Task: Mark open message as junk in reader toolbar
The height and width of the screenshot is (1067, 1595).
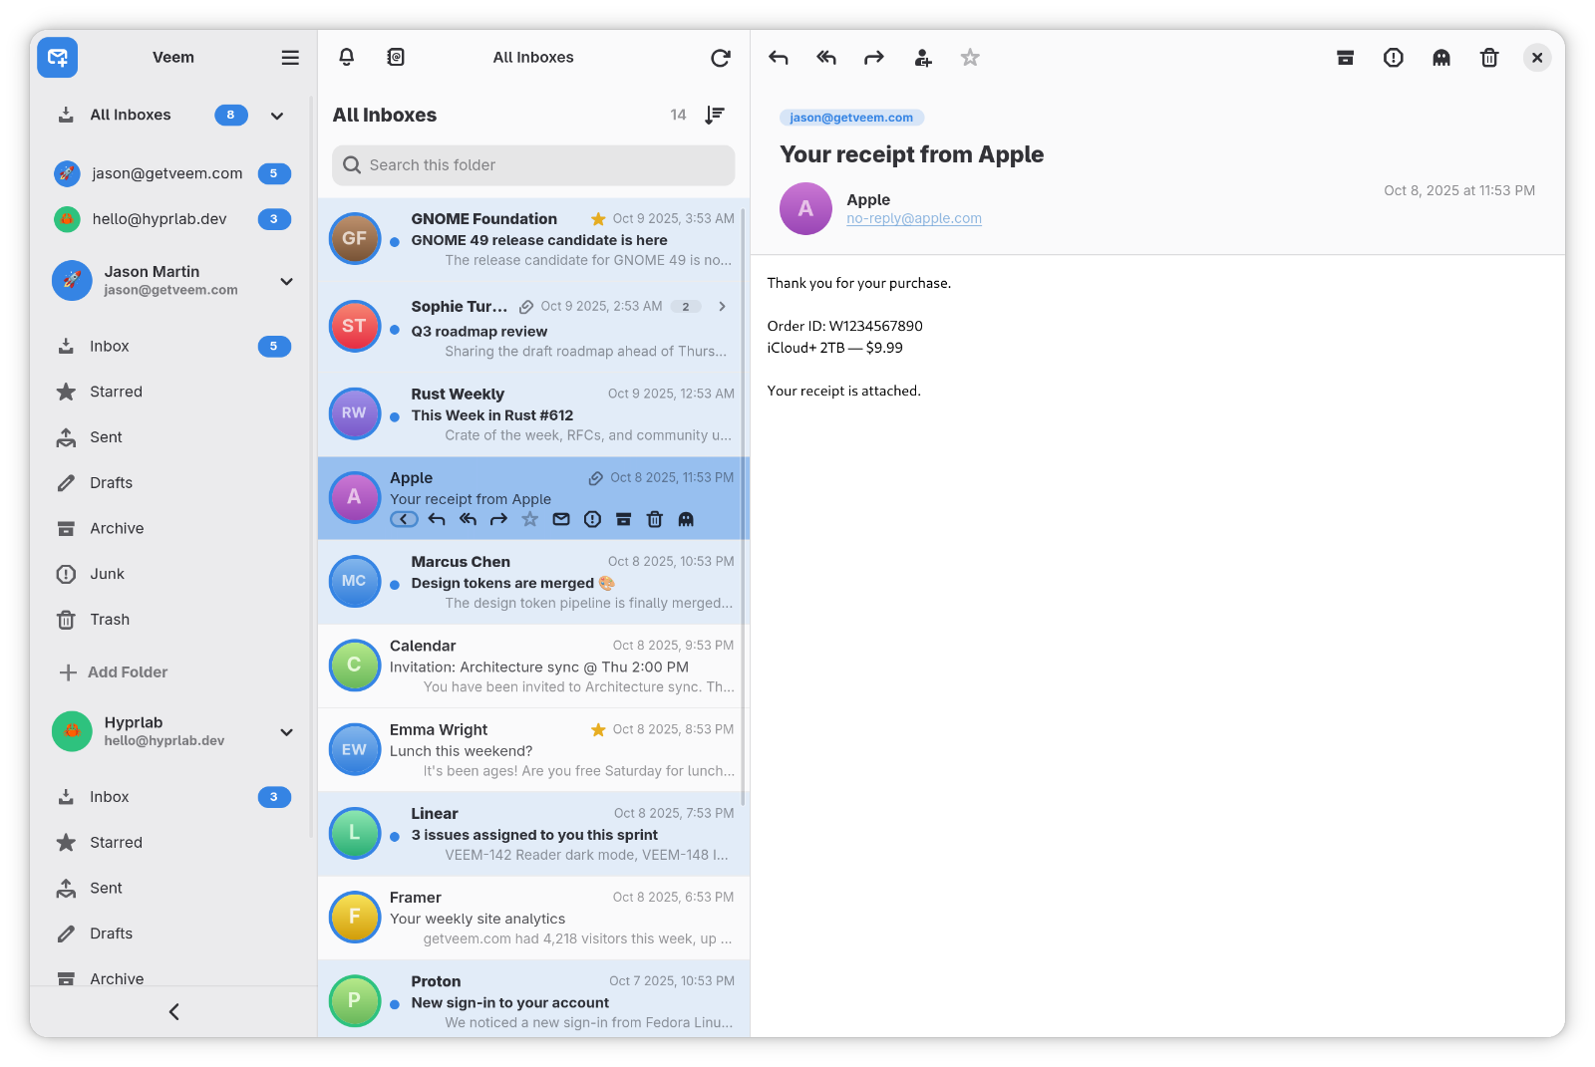Action: click(x=1394, y=58)
